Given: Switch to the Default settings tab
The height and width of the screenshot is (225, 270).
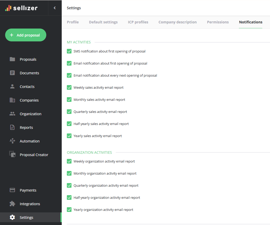Looking at the screenshot, I should (103, 22).
